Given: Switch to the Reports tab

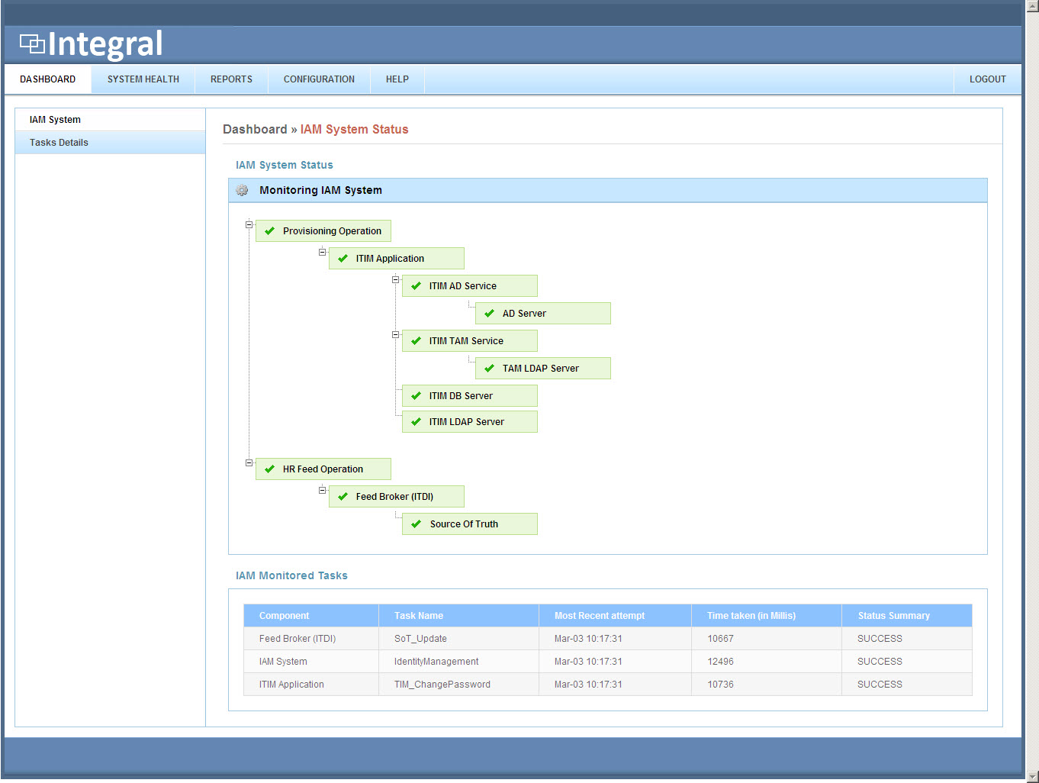Looking at the screenshot, I should 231,79.
